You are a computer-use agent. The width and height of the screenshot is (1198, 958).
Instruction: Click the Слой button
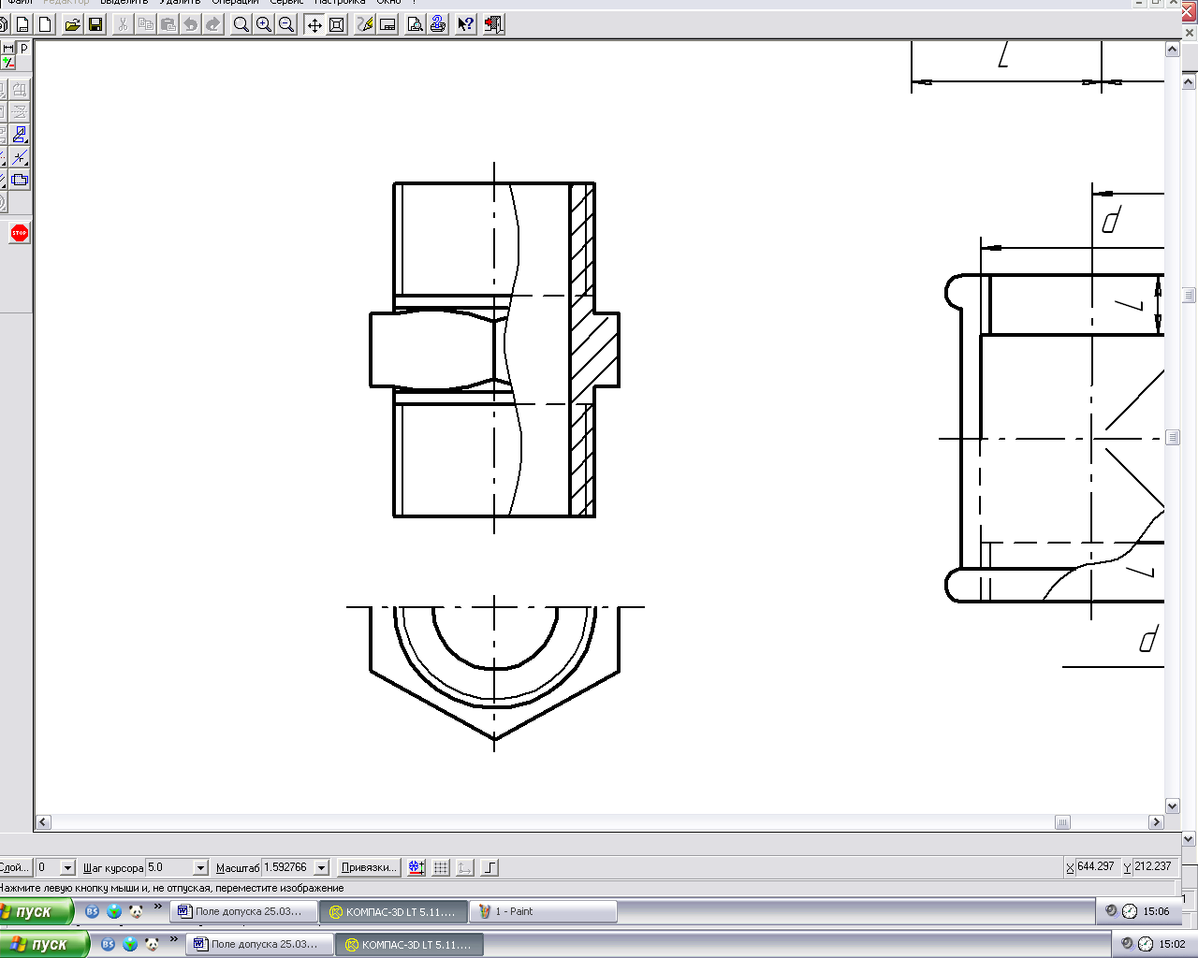tap(14, 868)
